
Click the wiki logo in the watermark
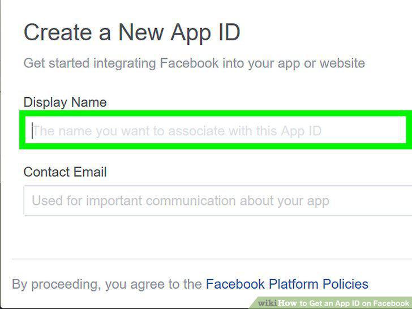[267, 303]
